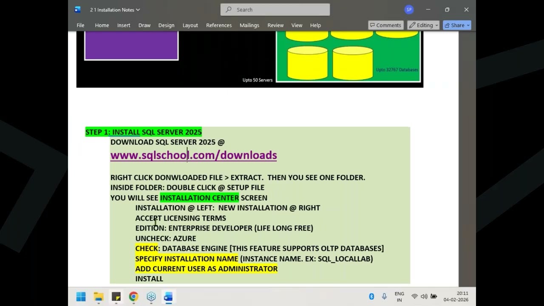The height and width of the screenshot is (306, 544).
Task: Open the clock showing 20:11 04-02-2026
Action: (456, 297)
